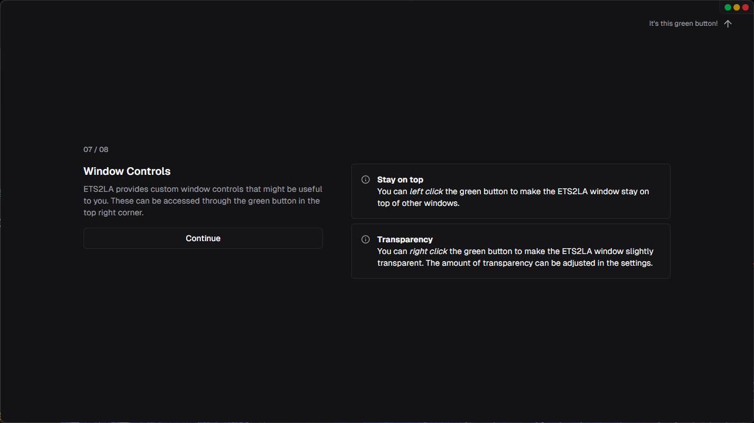Continue to the next onboarding step

pyautogui.click(x=203, y=238)
